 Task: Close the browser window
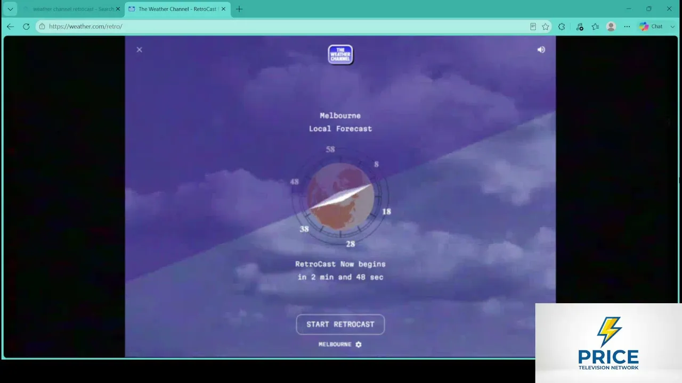(669, 9)
